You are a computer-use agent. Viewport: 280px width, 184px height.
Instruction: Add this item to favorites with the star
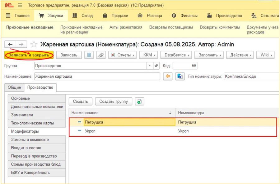(x=34, y=44)
